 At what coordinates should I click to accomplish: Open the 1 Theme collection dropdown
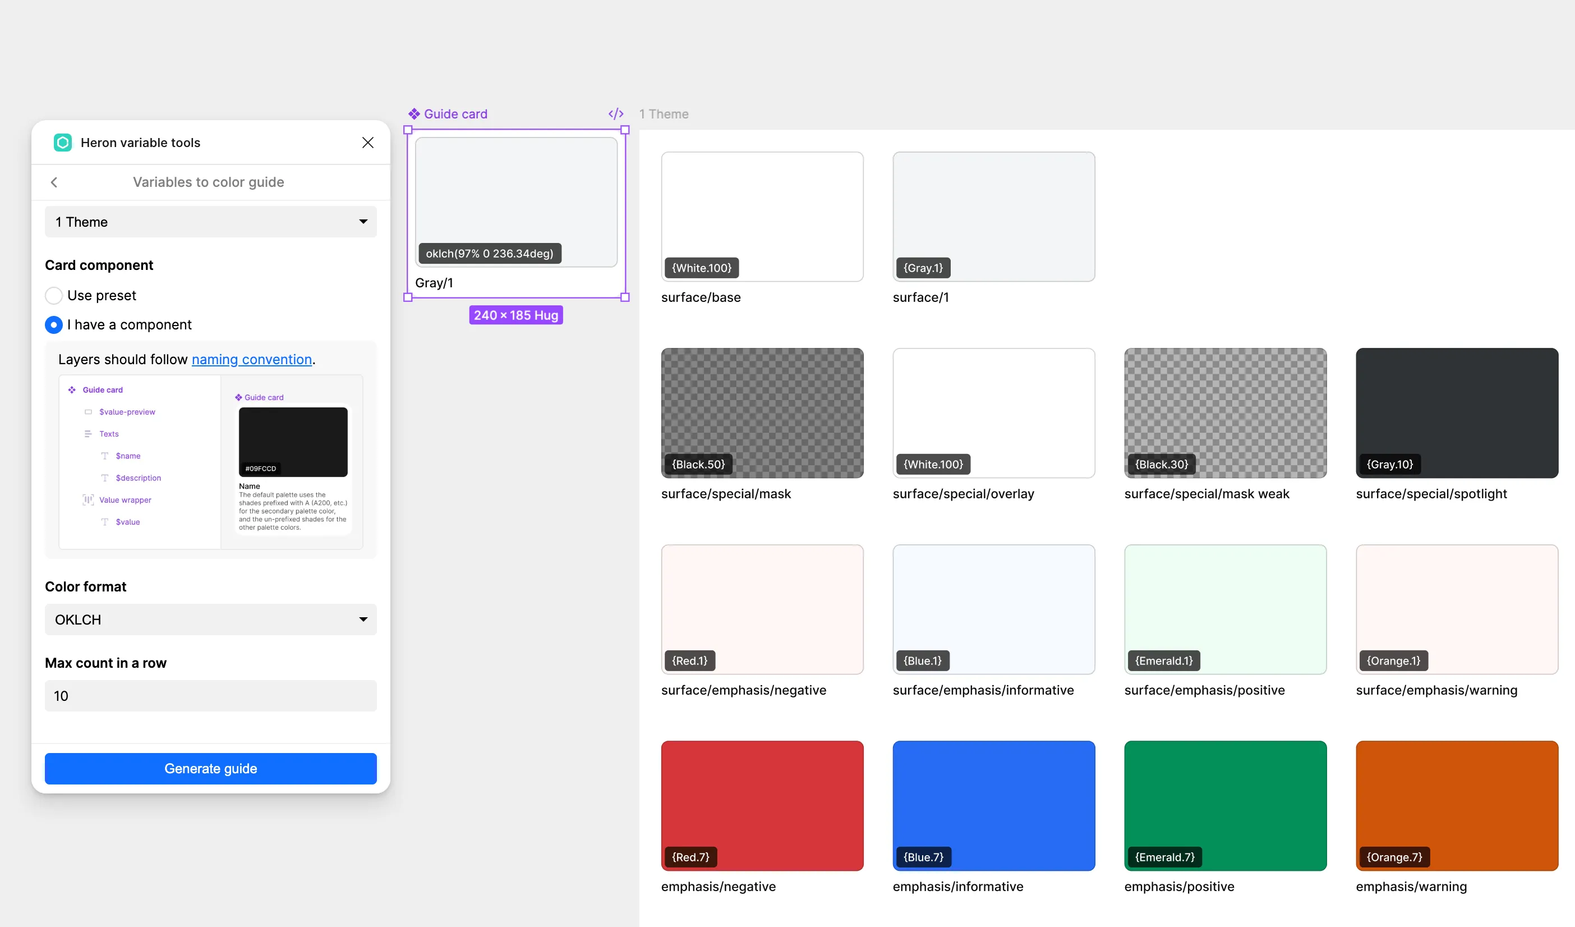tap(211, 222)
